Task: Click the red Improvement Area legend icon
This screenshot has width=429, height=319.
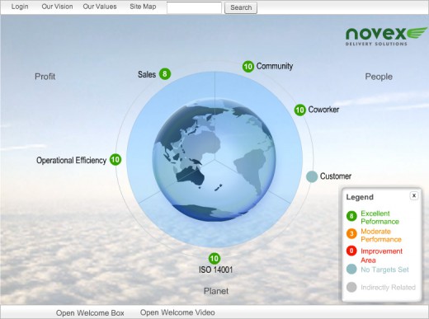Action: coord(351,251)
